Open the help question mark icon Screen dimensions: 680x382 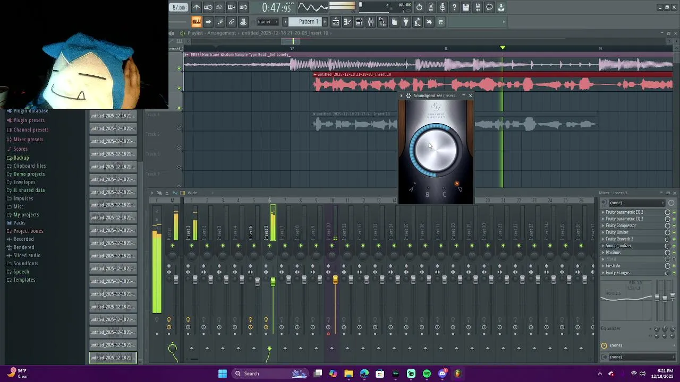pos(455,7)
